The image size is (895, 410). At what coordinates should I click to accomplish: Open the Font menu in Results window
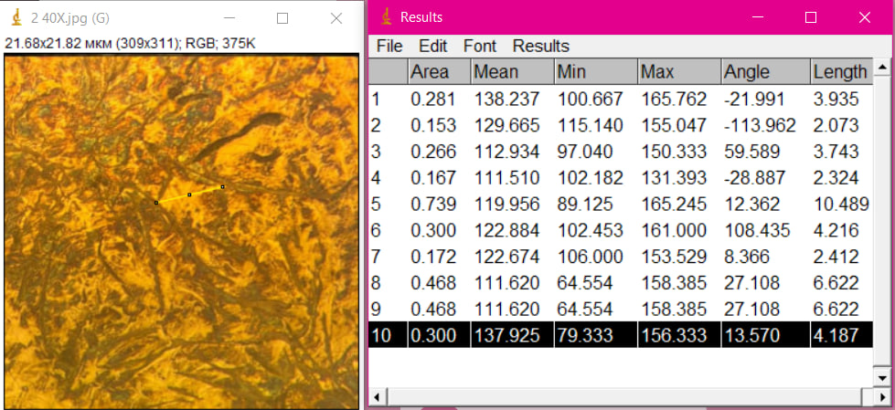tap(479, 46)
